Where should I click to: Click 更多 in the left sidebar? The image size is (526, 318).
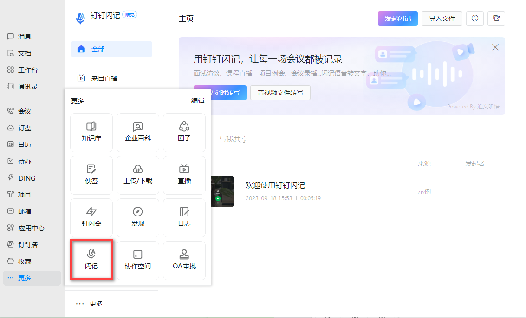click(x=32, y=278)
